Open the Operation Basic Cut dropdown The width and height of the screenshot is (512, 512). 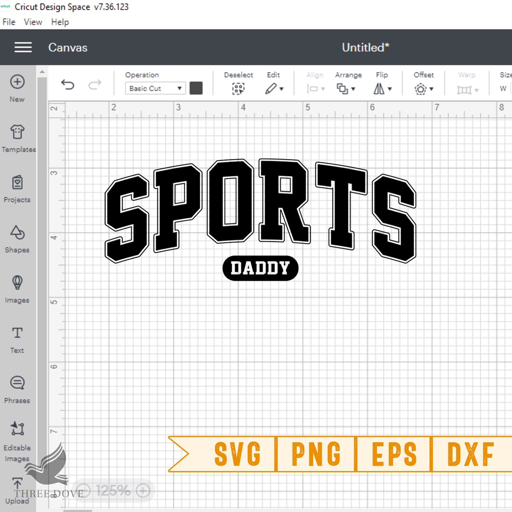point(155,88)
